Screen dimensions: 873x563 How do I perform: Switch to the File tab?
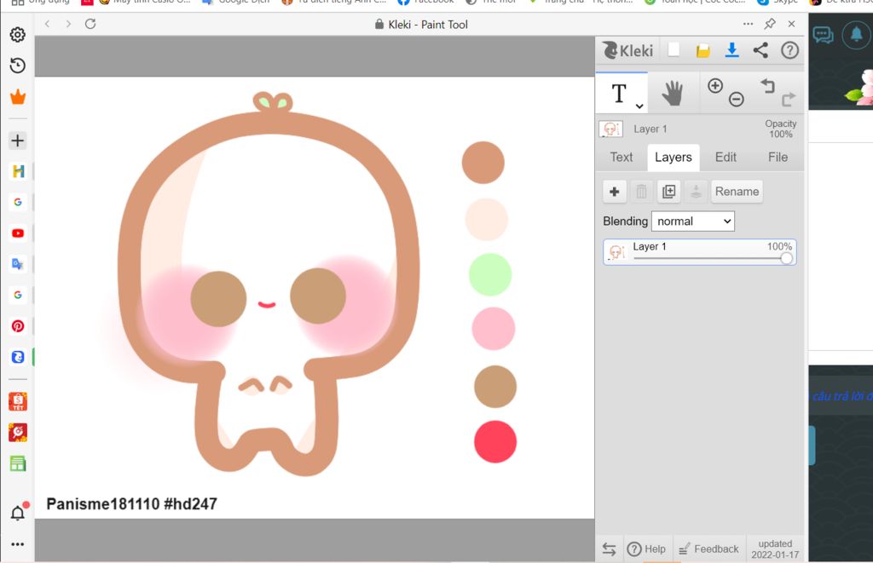tap(778, 158)
